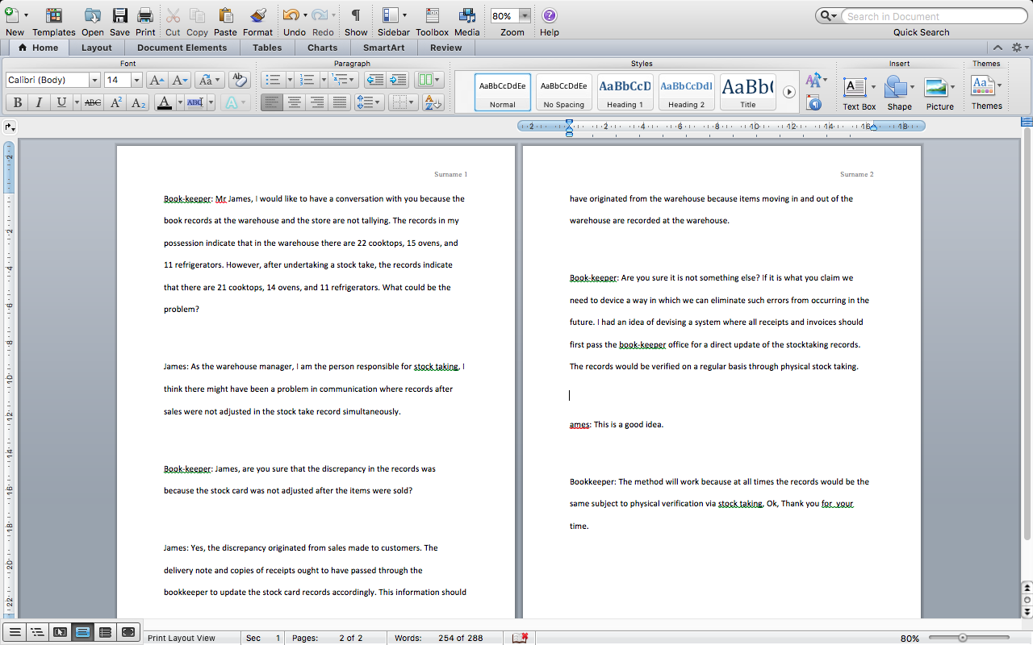This screenshot has height=645, width=1033.
Task: Insert a Shape
Action: (897, 89)
